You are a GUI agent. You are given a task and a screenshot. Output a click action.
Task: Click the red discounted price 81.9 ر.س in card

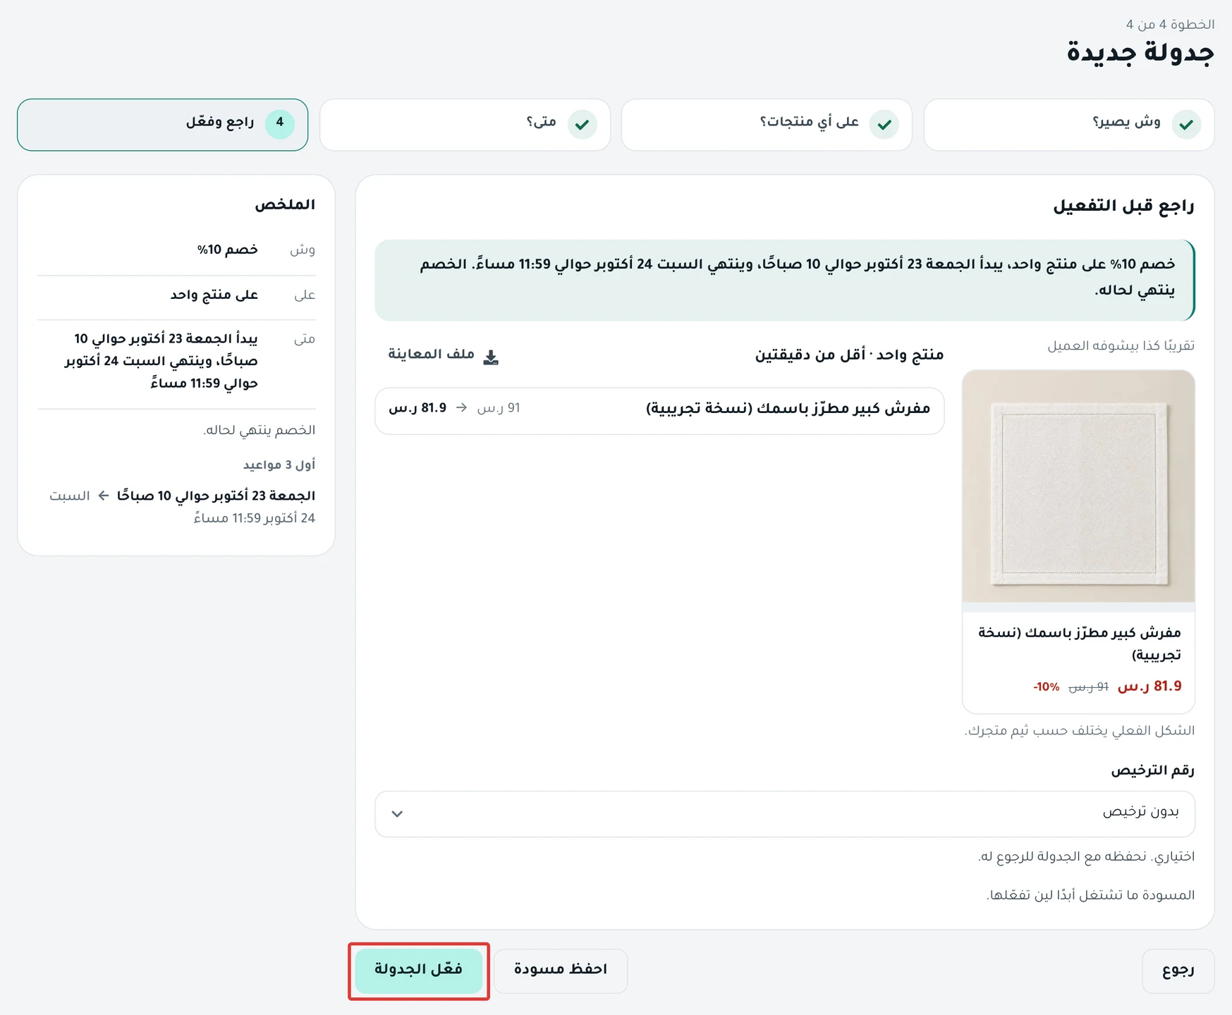(1149, 687)
